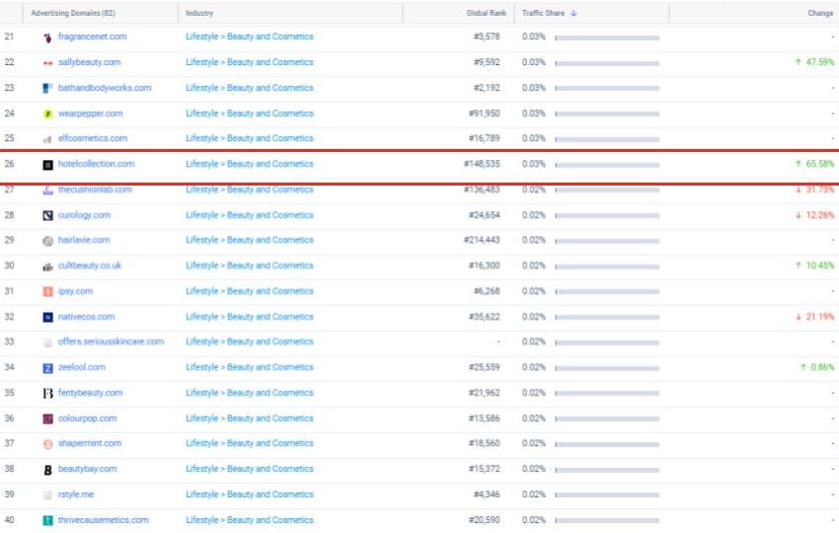
Task: Sort by Advertising Domains column header
Action: (x=73, y=13)
